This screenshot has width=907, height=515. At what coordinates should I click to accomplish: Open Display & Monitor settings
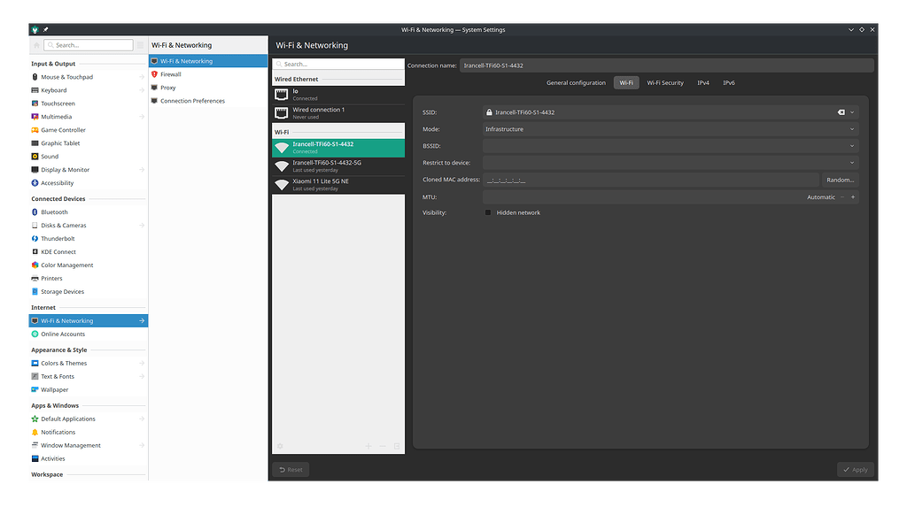click(x=88, y=170)
